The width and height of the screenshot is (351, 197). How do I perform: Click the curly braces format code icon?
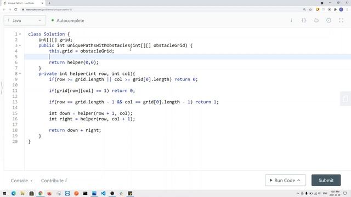[303, 20]
